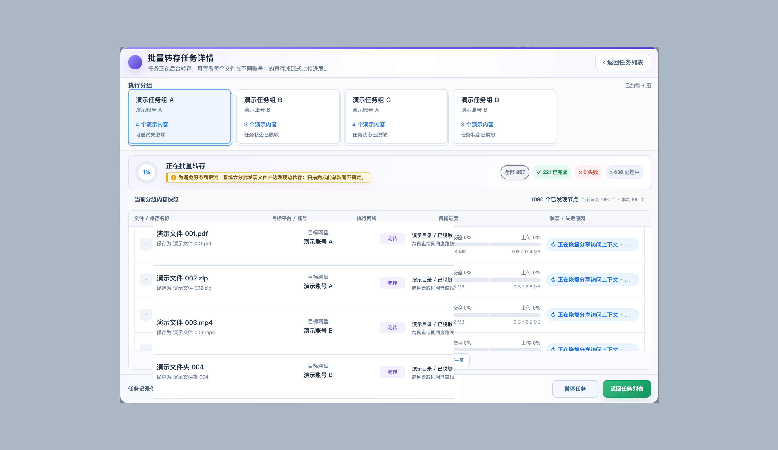Click the file icon beside 演示文件 001.pdf
The image size is (778, 450).
pyautogui.click(x=146, y=244)
